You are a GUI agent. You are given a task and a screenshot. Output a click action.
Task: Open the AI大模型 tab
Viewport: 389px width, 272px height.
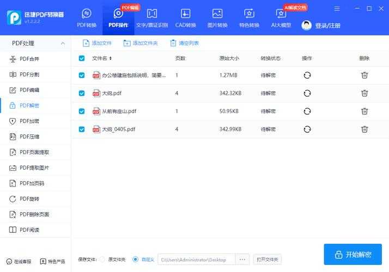pyautogui.click(x=281, y=18)
